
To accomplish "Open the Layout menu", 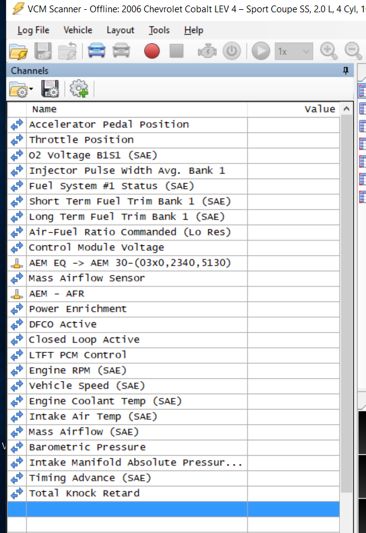I will click(120, 30).
